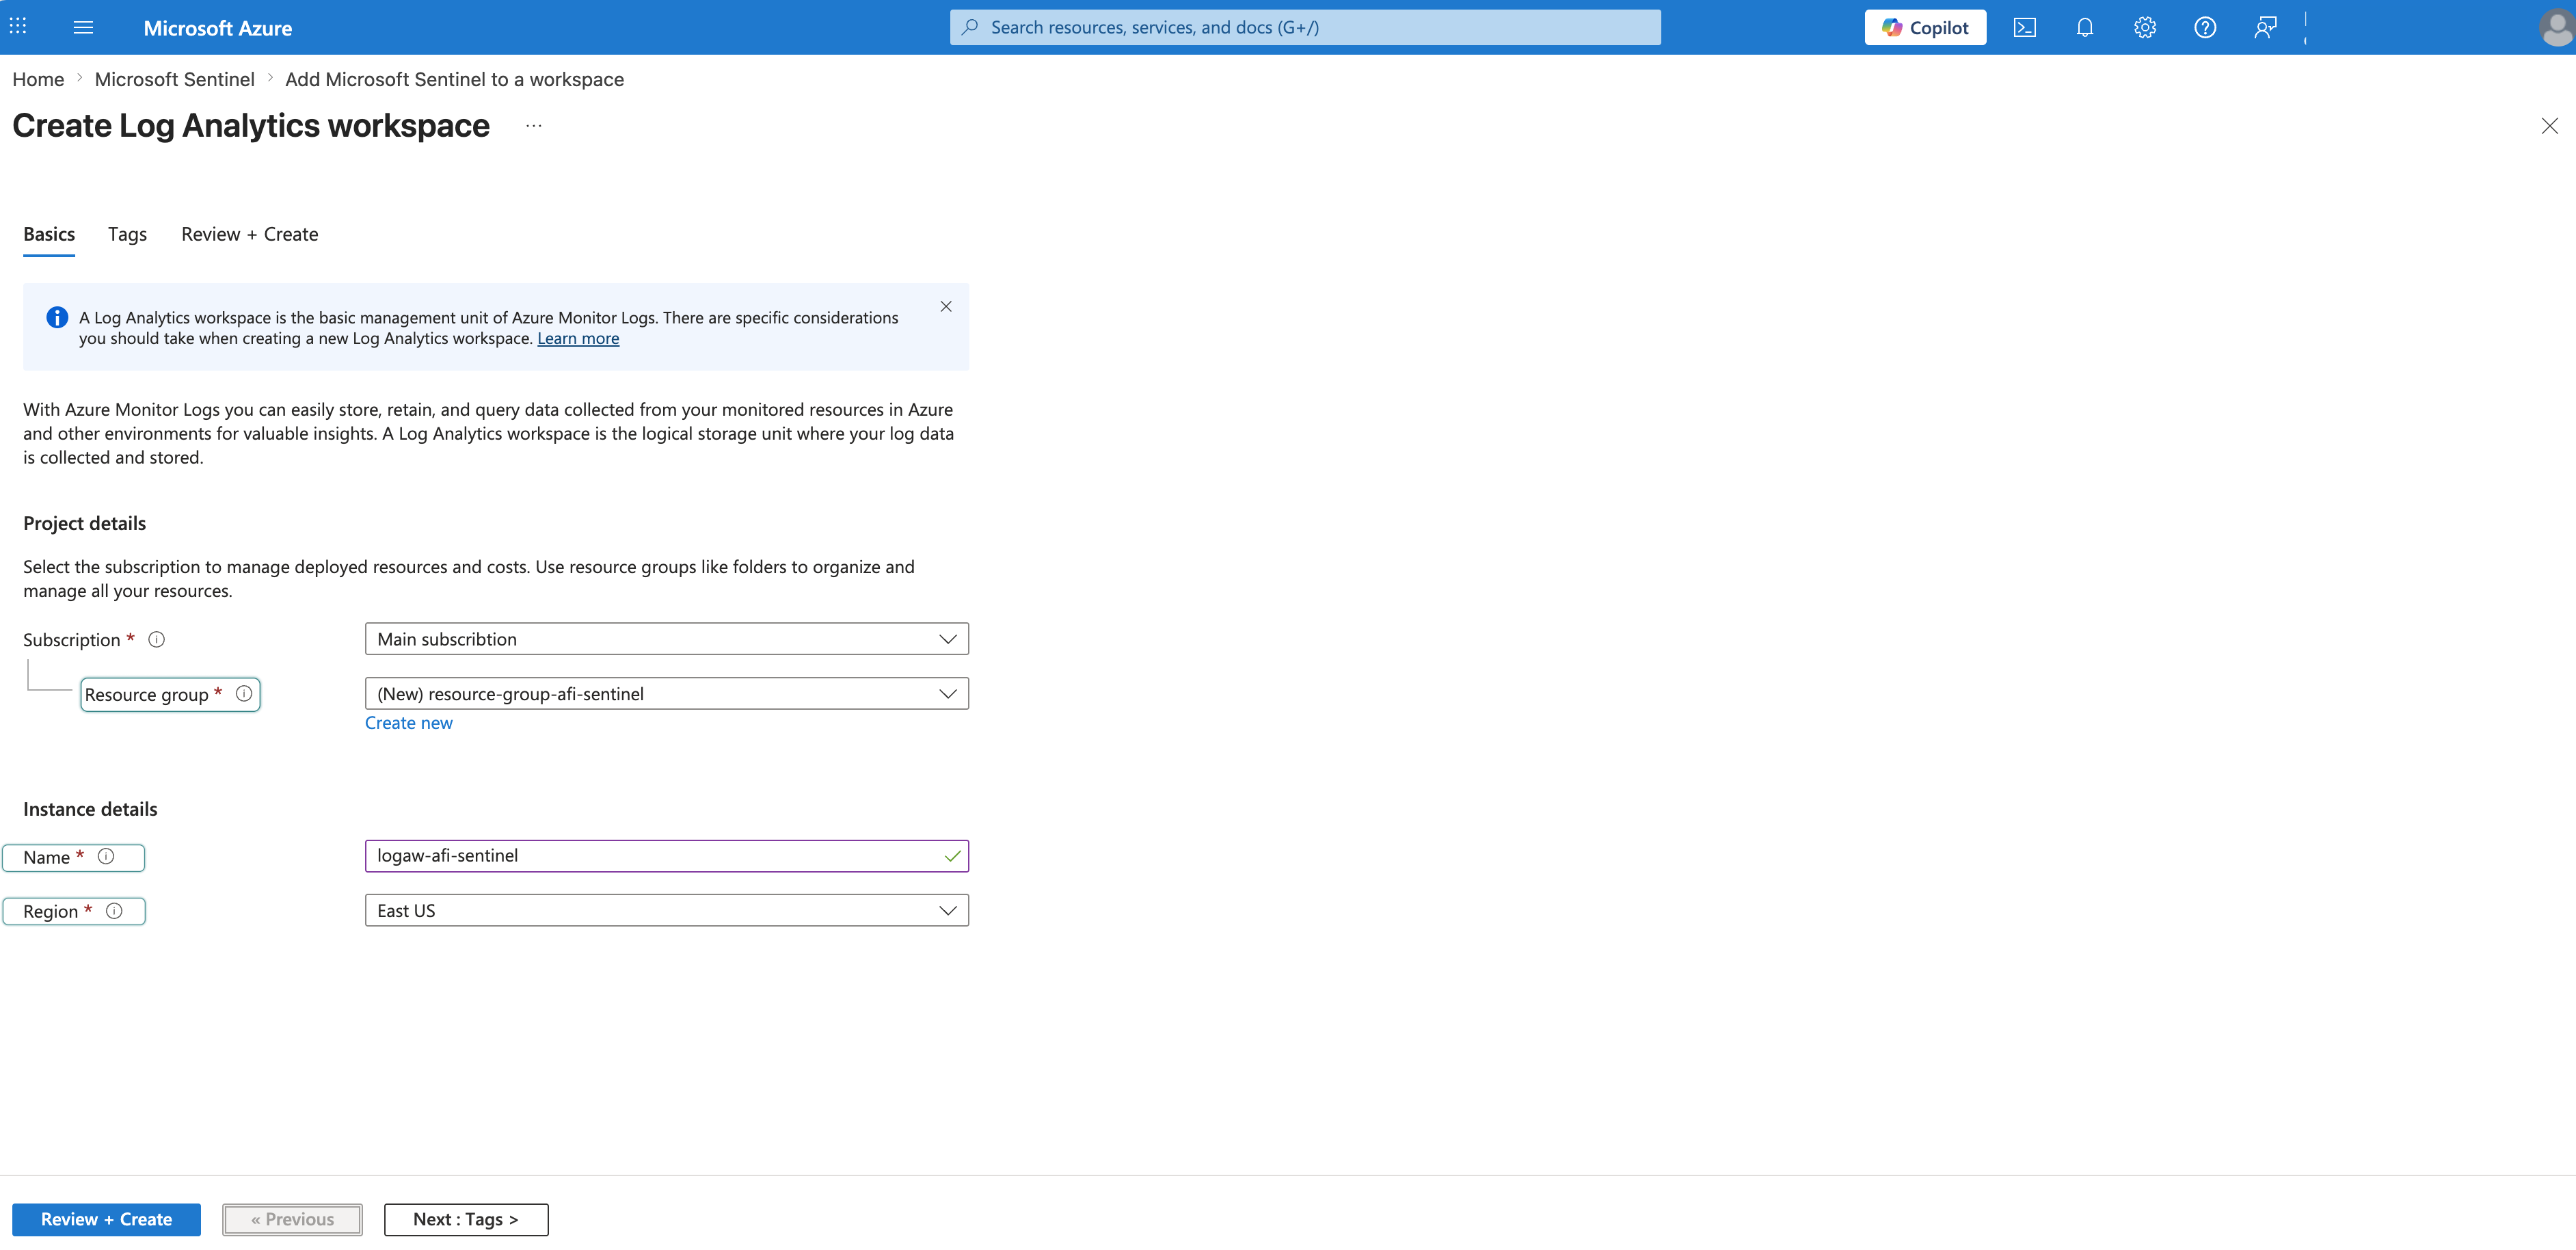
Task: Click the Project details heading
Action: point(85,523)
